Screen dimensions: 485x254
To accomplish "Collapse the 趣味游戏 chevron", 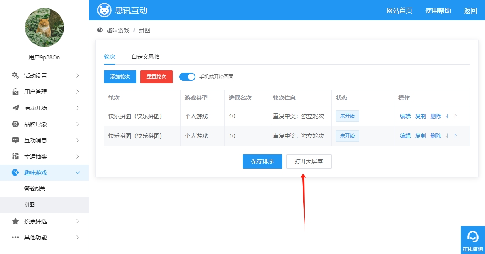I will coord(78,173).
